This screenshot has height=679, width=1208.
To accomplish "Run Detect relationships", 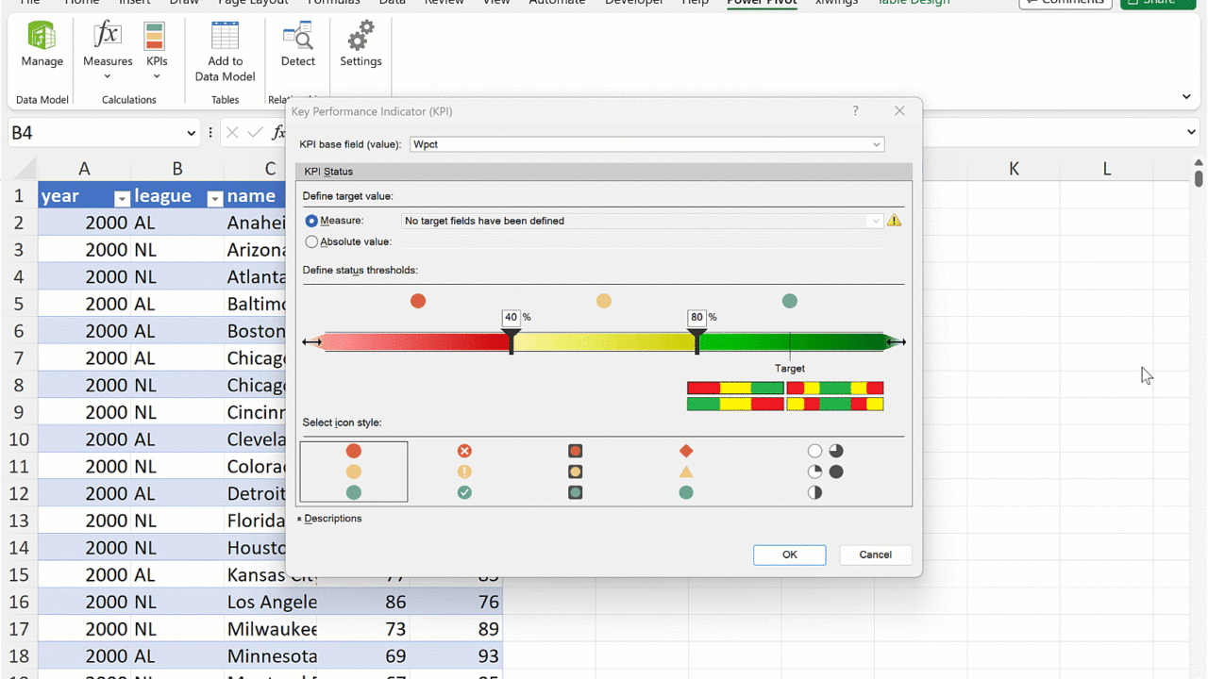I will pos(297,45).
